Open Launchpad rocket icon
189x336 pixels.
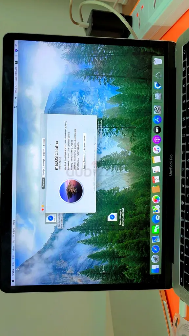[155, 259]
